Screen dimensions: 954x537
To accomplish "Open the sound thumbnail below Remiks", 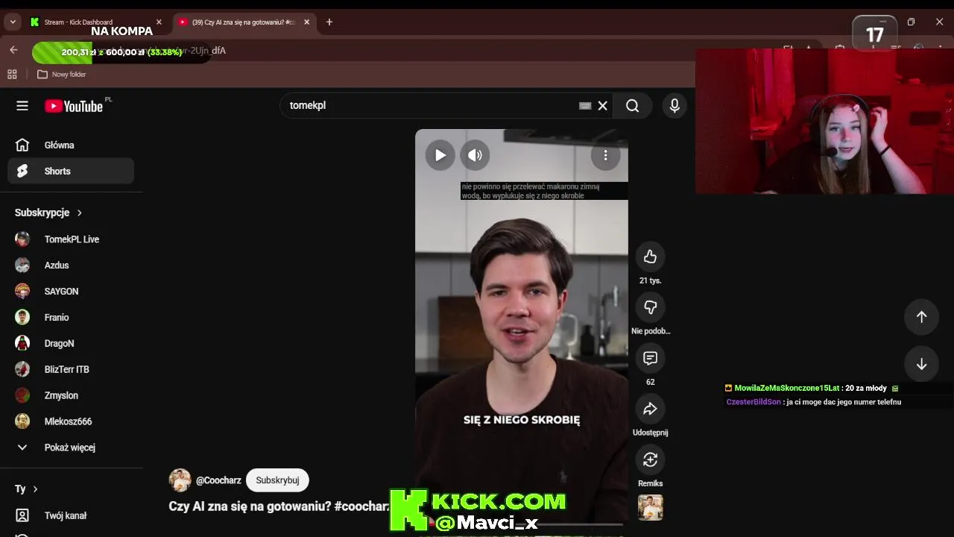I will [x=650, y=508].
